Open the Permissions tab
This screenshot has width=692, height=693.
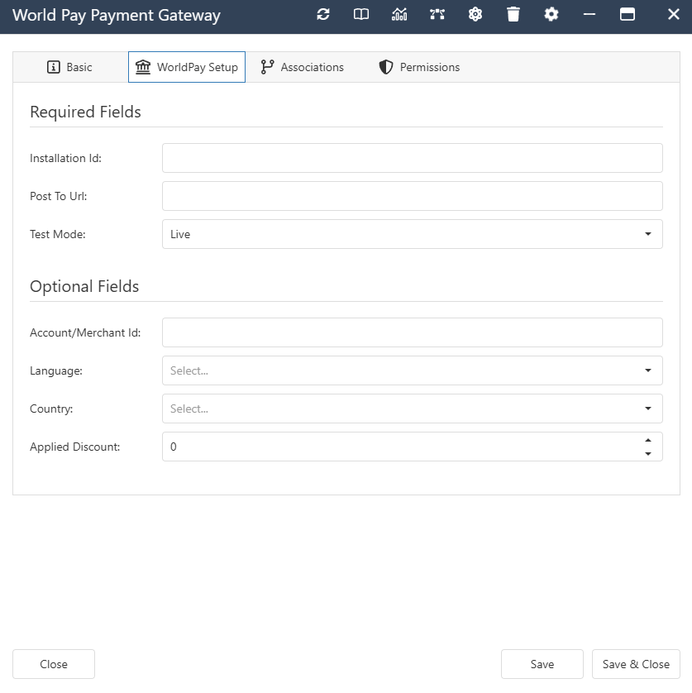click(x=418, y=67)
